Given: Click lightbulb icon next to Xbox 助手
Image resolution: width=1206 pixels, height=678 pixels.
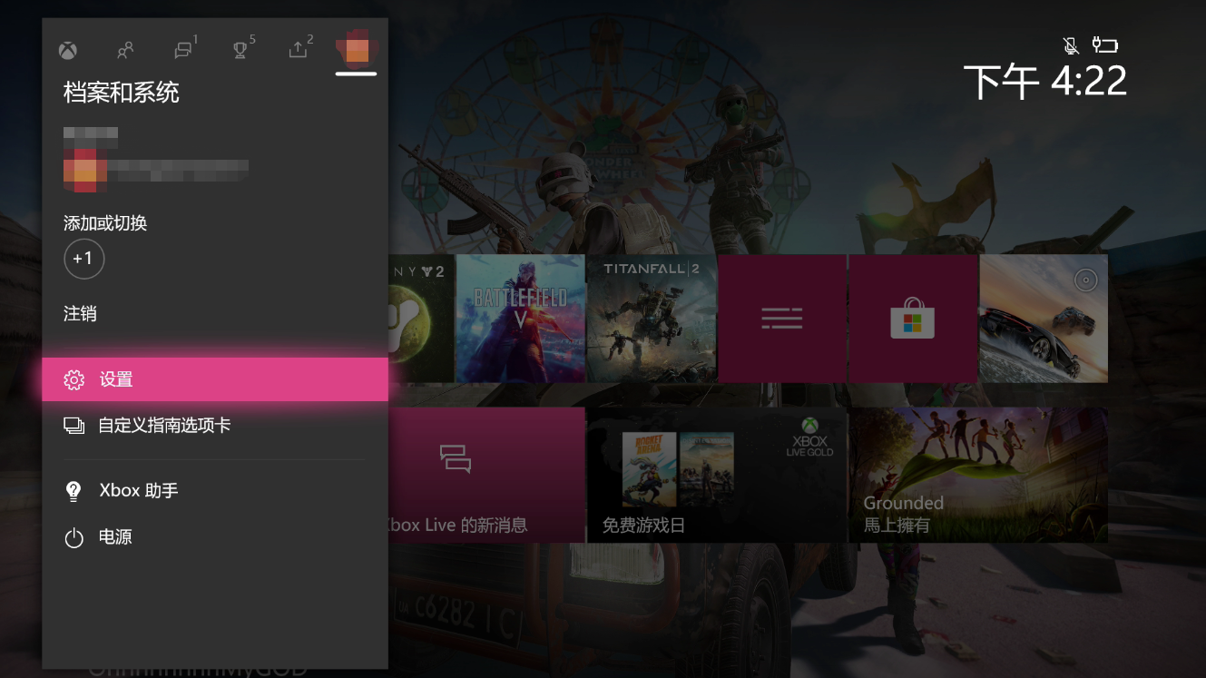Looking at the screenshot, I should pos(74,491).
